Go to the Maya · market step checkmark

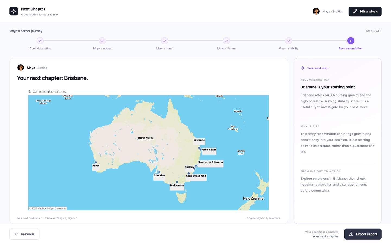point(102,41)
